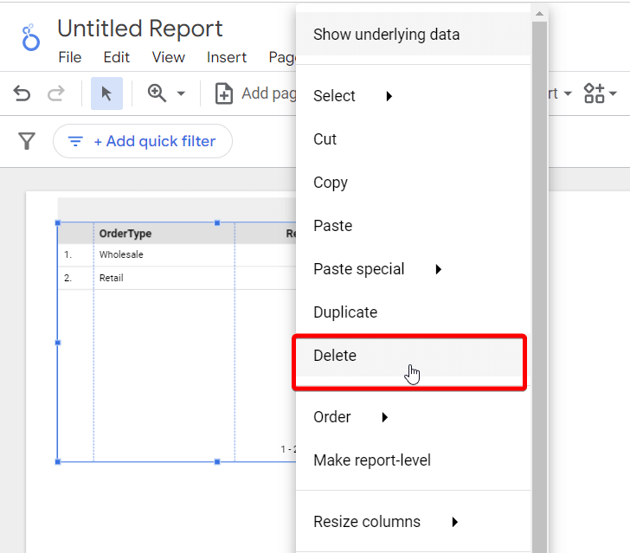Open the File menu
The height and width of the screenshot is (553, 630).
(70, 57)
